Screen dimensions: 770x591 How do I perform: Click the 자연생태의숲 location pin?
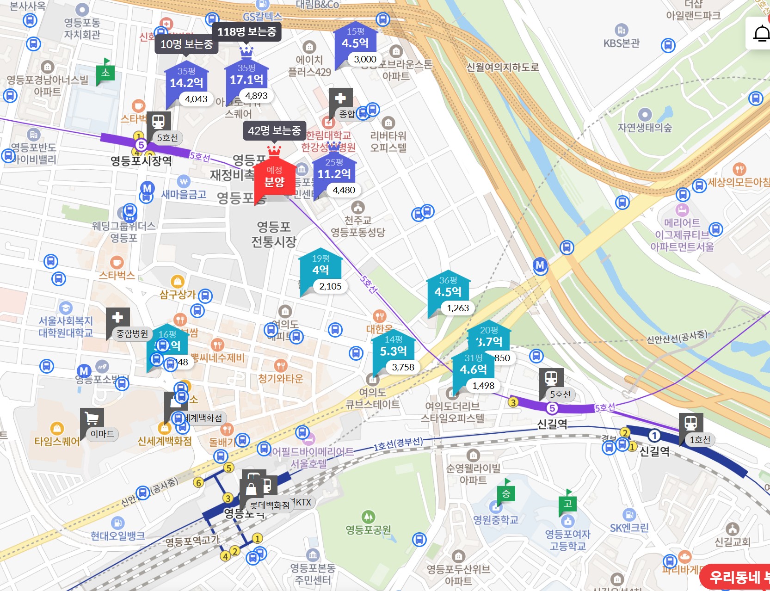(644, 114)
